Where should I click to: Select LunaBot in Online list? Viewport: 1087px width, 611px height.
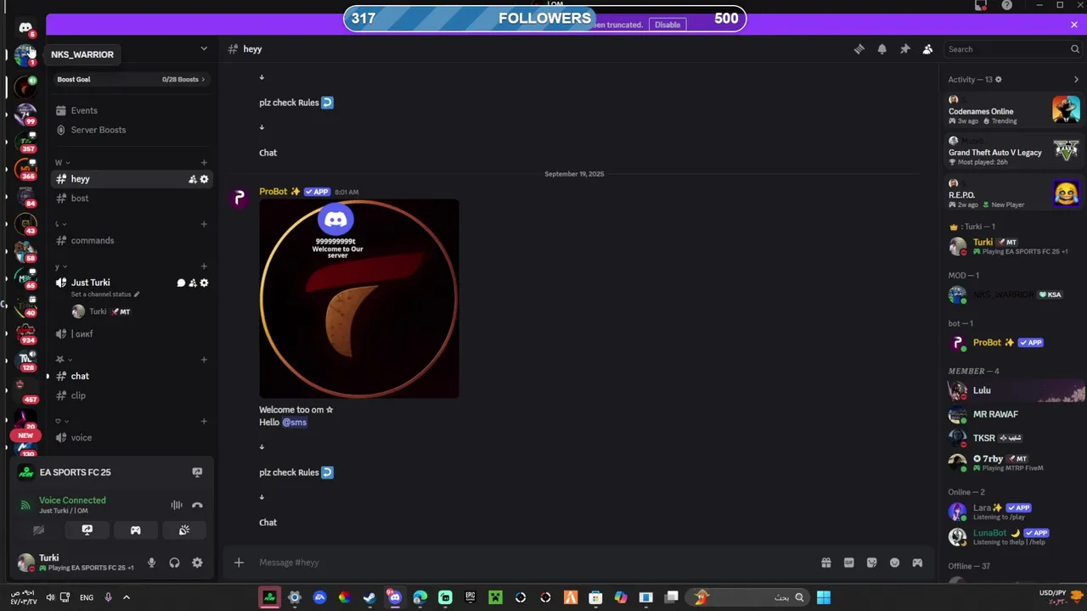[x=1014, y=536]
